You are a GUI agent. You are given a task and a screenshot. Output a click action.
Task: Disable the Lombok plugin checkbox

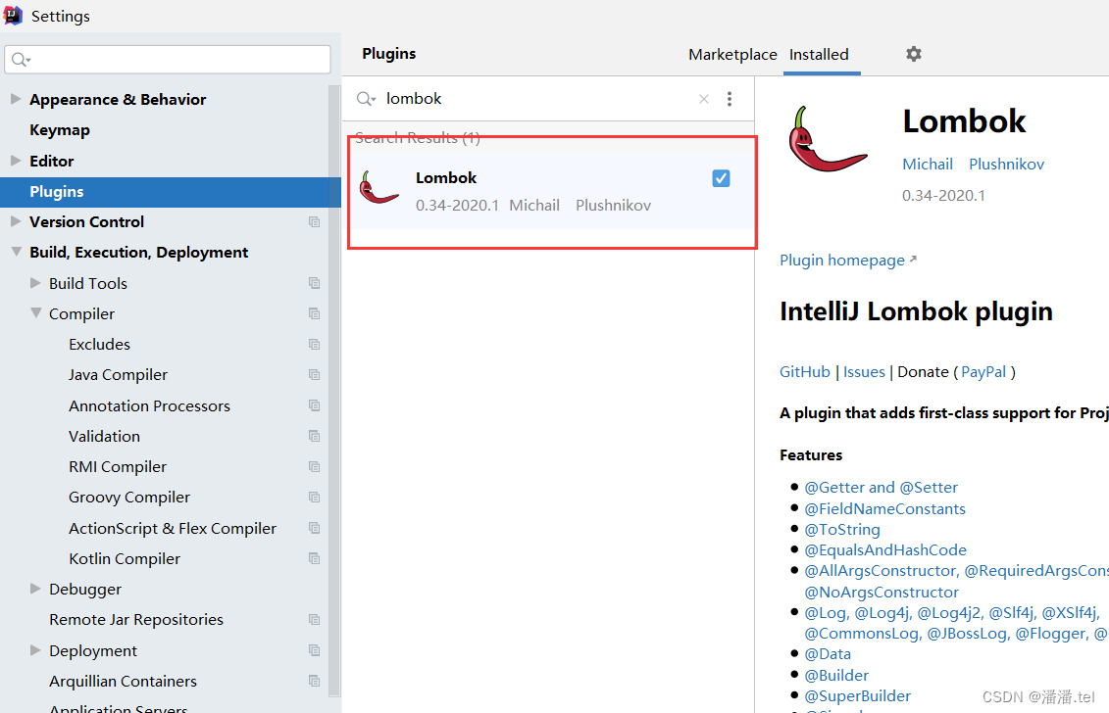click(x=721, y=178)
